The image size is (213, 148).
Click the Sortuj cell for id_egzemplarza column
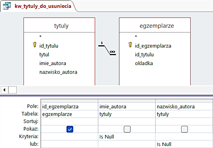coord(69,121)
